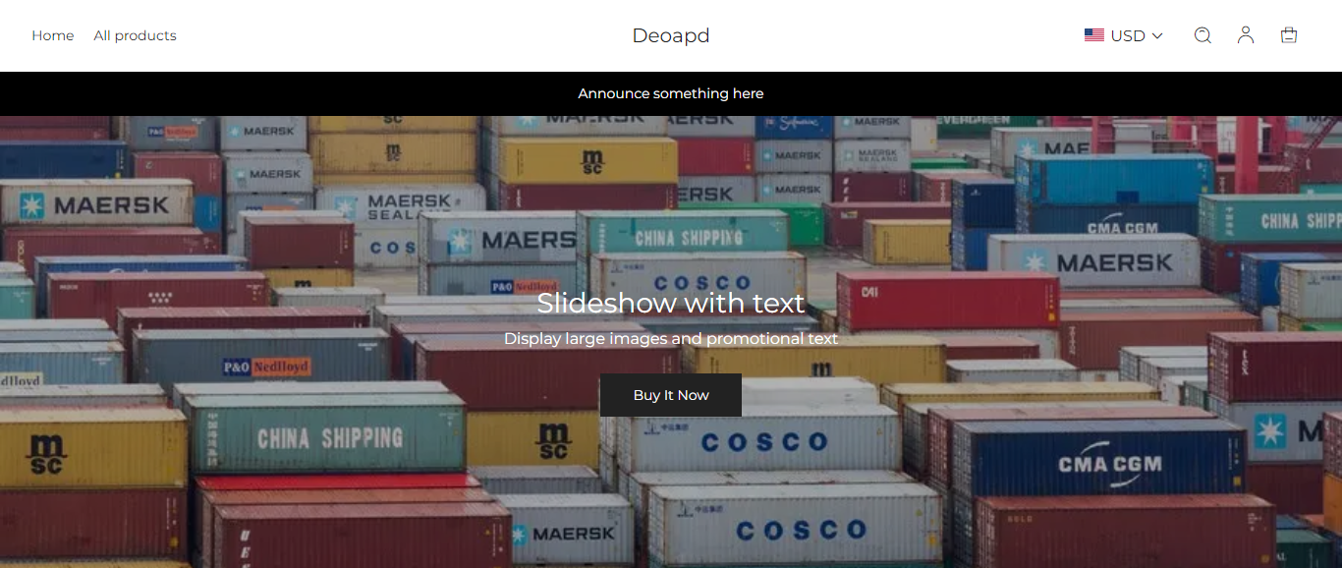Click the P&O Nedlloyd orange label in photo
This screenshot has width=1342, height=568.
tap(266, 367)
